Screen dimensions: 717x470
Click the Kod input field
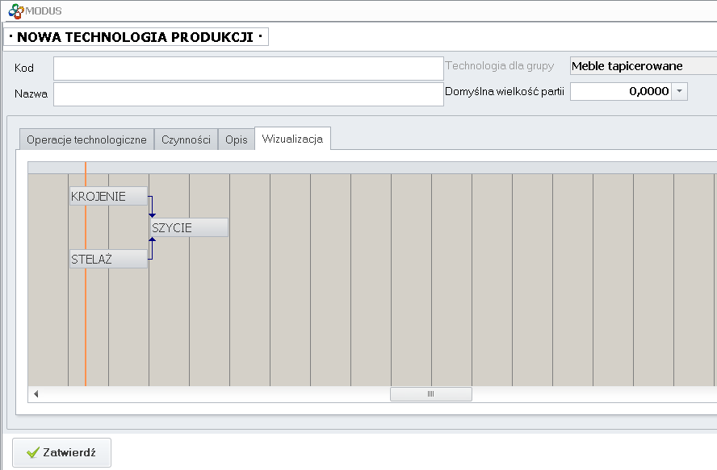(249, 69)
